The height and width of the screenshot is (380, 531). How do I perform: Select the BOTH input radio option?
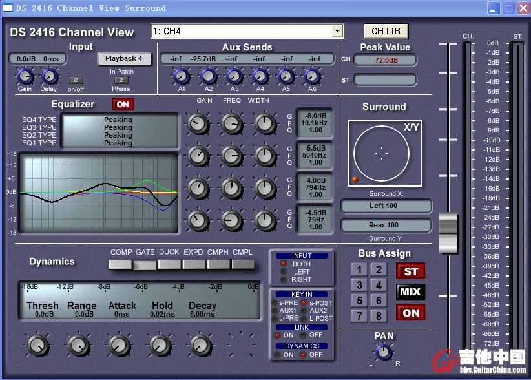tap(283, 264)
